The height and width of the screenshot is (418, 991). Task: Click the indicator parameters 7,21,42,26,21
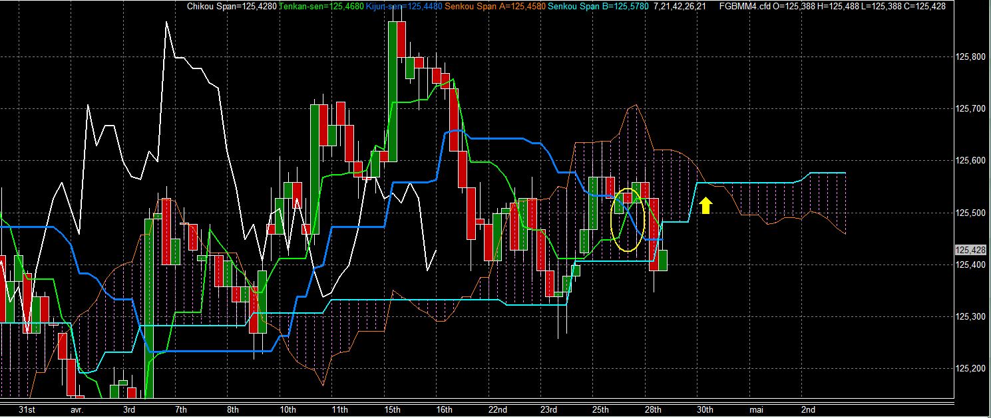pos(680,6)
